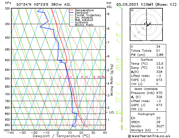Screen dimensions: 179x138
Task: Click the Pressure (mb) value 970
Action: [x=159, y=93]
